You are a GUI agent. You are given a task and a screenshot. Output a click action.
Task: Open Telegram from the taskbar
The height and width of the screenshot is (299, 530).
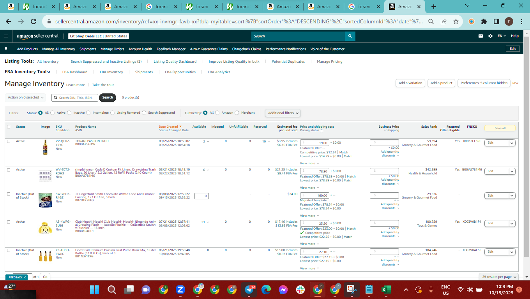pyautogui.click(x=249, y=290)
